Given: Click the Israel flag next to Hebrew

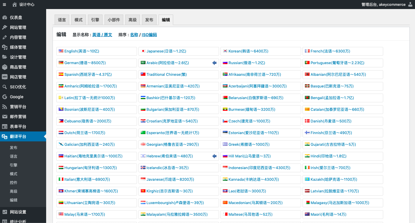Looking at the screenshot, I should 143,156.
